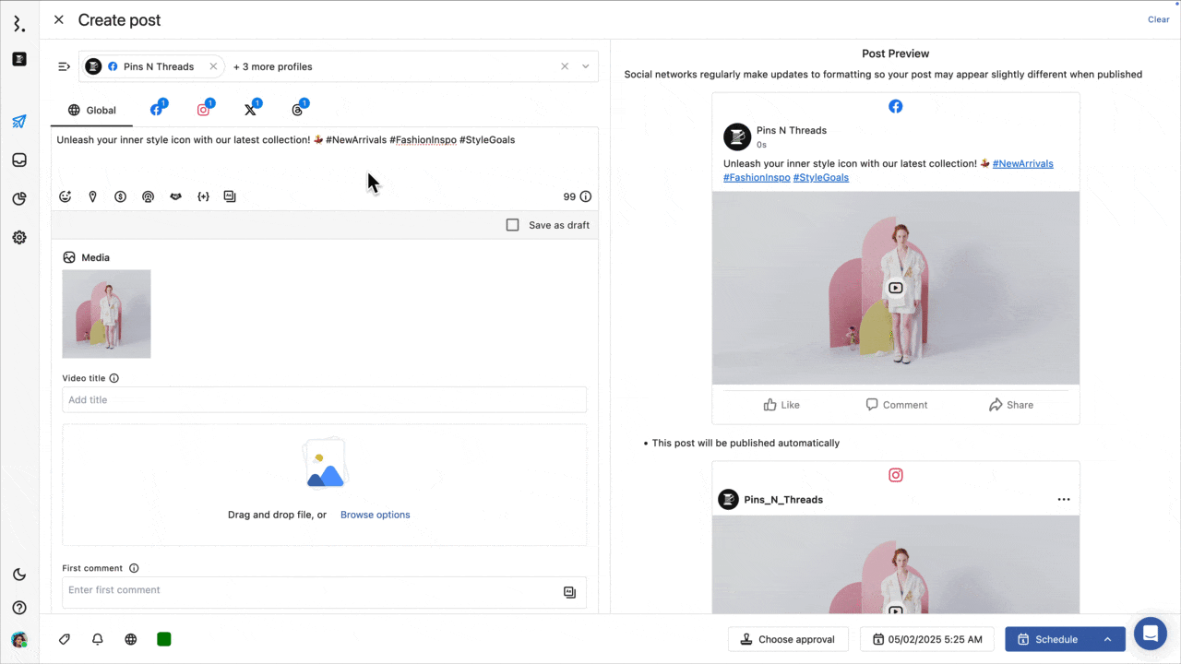Click the location pin icon
This screenshot has width=1181, height=664.
pos(92,196)
